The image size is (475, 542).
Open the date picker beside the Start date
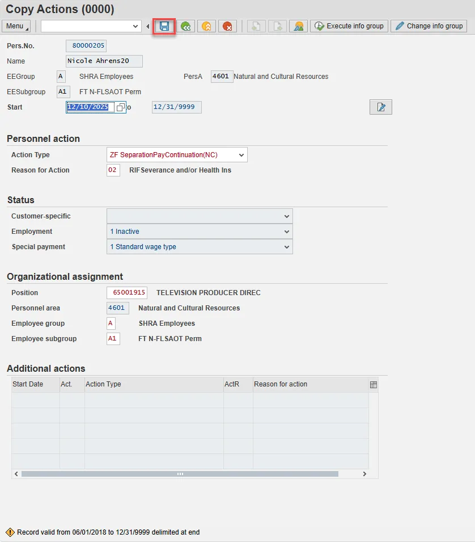pyautogui.click(x=121, y=107)
